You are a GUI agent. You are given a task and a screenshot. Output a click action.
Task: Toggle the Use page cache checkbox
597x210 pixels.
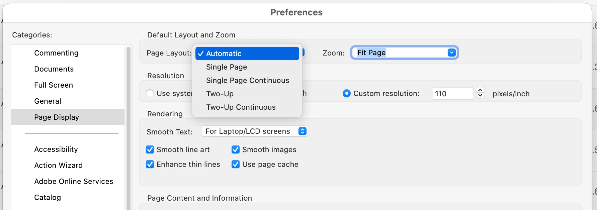point(236,165)
